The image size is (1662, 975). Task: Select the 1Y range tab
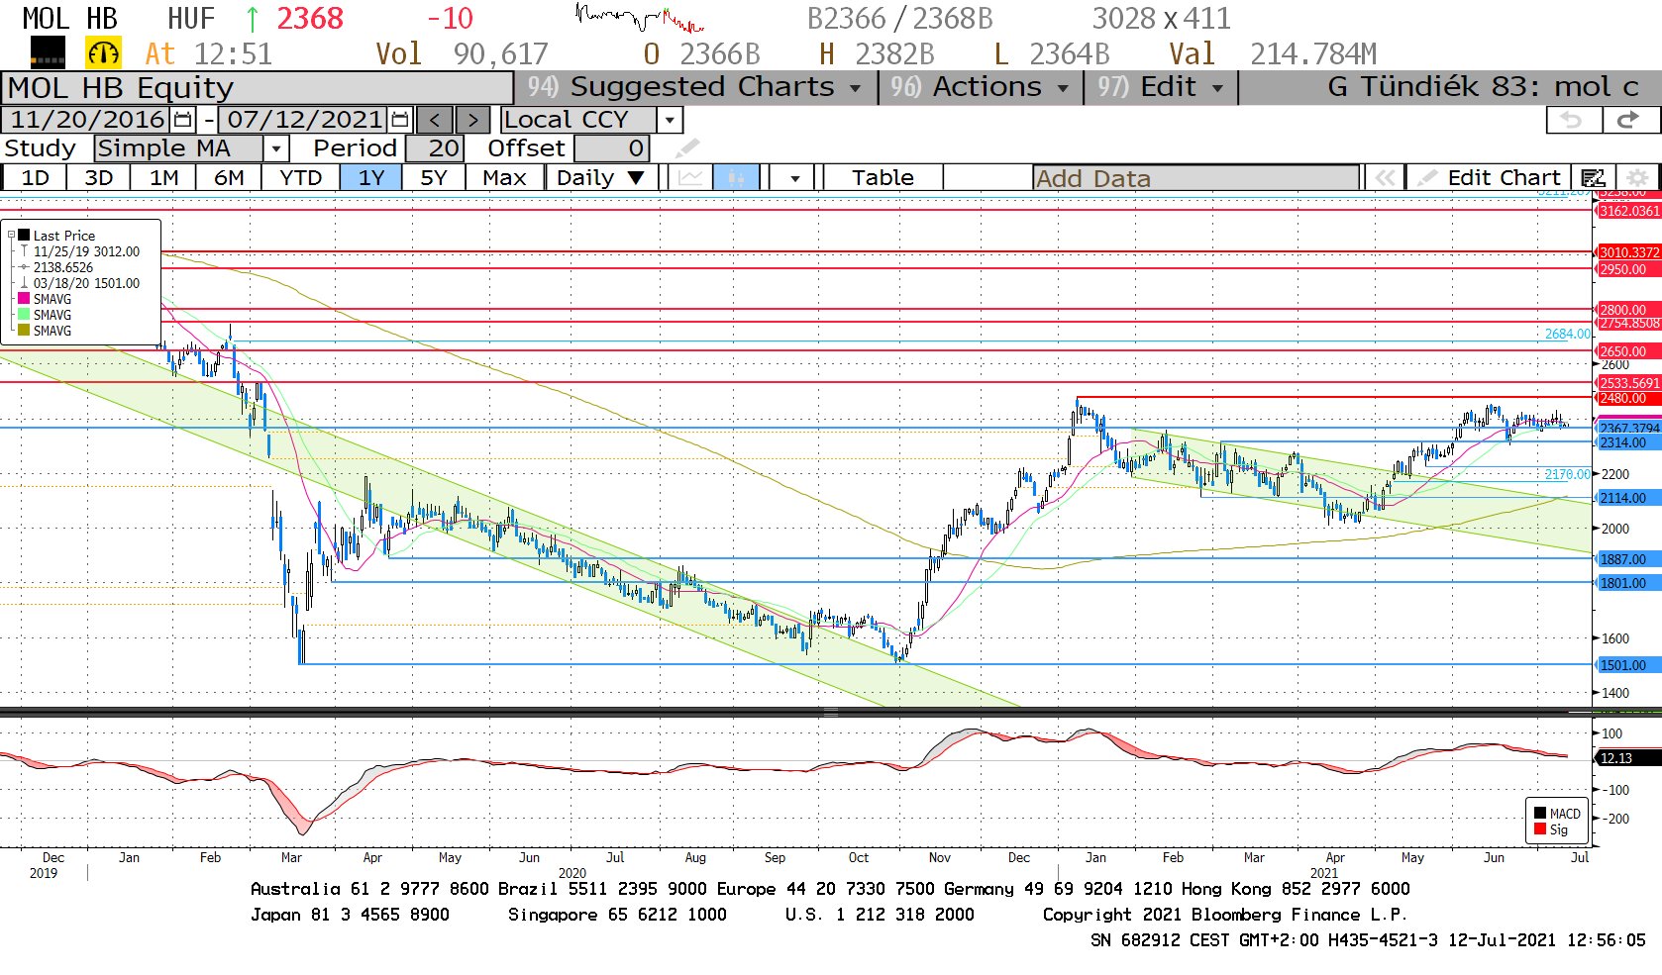pos(370,178)
